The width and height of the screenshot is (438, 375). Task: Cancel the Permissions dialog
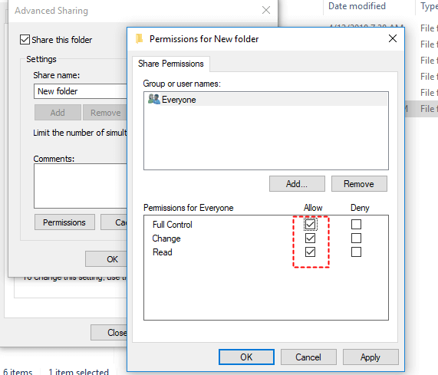tap(308, 357)
